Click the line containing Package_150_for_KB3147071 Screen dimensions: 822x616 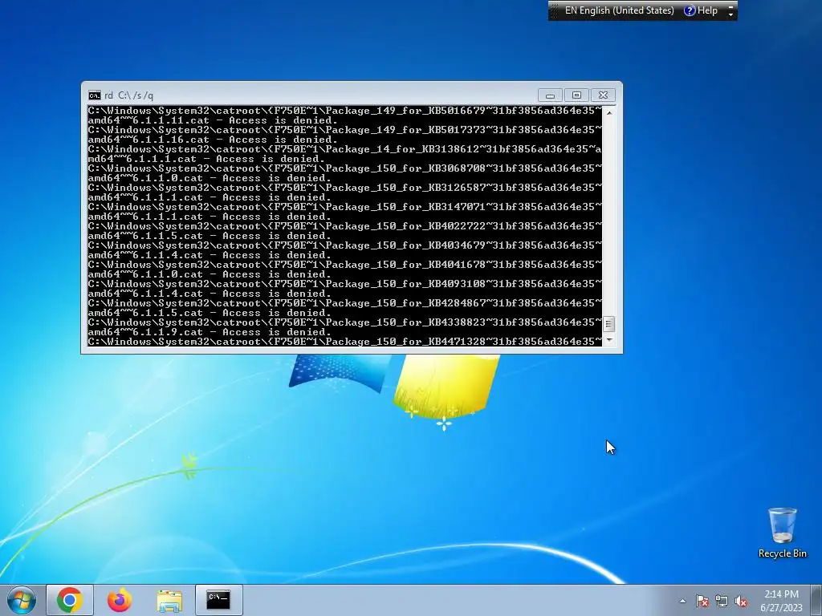point(345,207)
